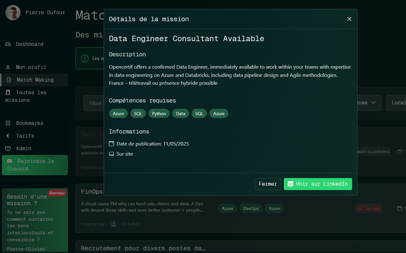This screenshot has width=406, height=253.
Task: Click the laptop icon beside Sur site in dialog
Action: click(x=111, y=154)
